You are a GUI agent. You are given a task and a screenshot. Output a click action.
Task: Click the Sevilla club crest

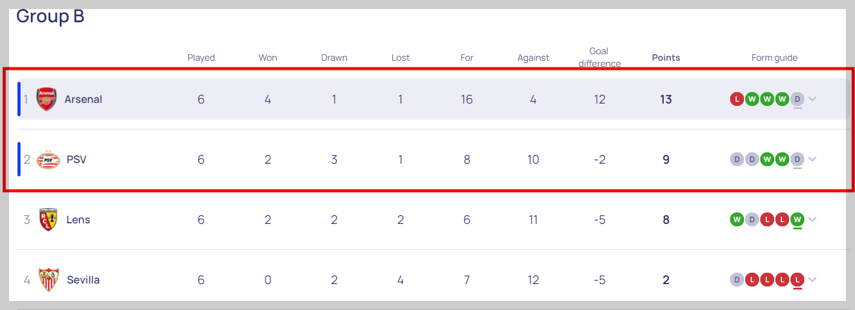coord(49,280)
